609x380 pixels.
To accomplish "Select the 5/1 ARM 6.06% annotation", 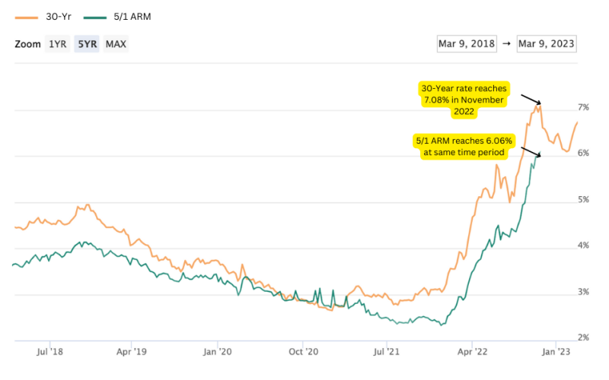I will (x=464, y=146).
